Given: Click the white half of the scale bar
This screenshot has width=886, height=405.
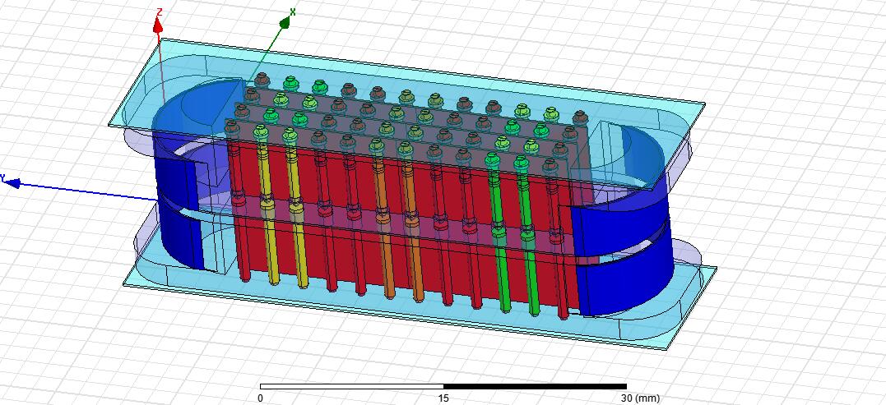Looking at the screenshot, I should pyautogui.click(x=351, y=386).
